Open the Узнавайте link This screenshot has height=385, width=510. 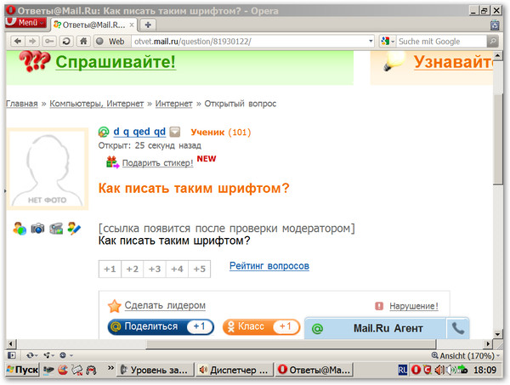click(x=453, y=62)
